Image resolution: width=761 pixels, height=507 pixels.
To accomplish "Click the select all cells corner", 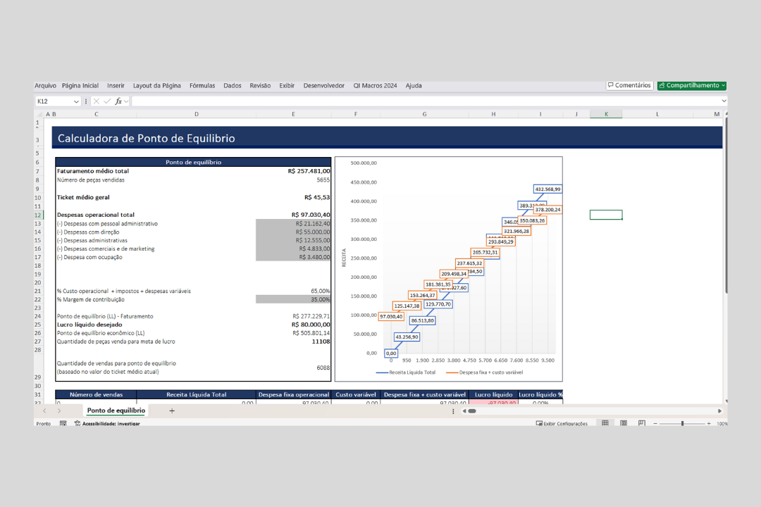I will click(39, 114).
